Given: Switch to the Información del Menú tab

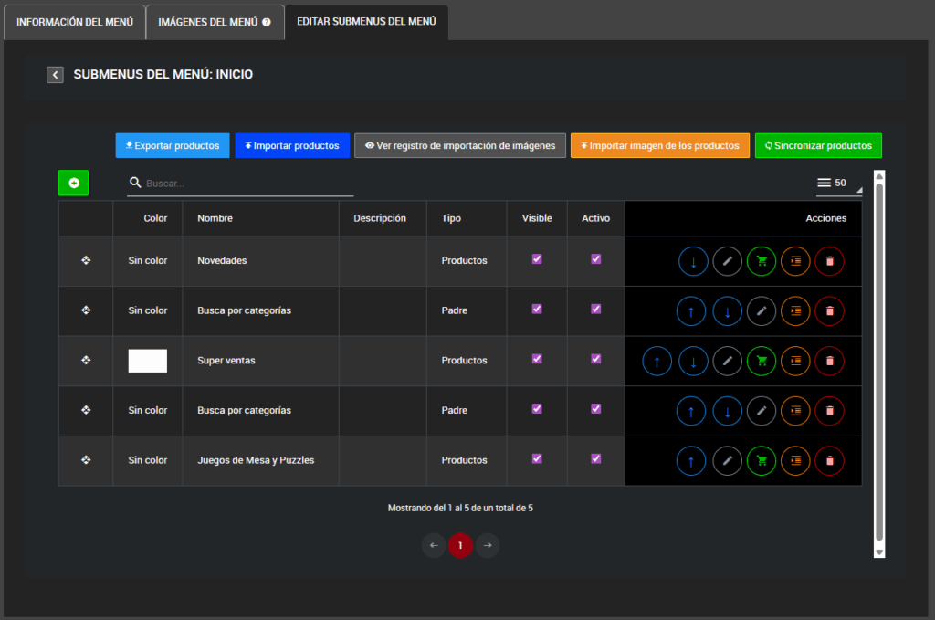Looking at the screenshot, I should click(75, 22).
